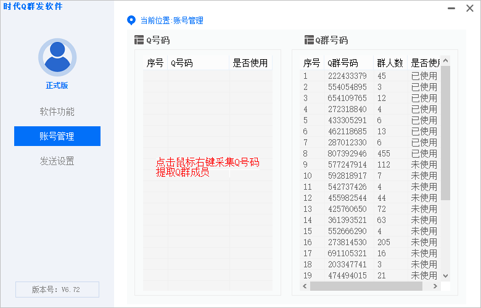Click the 版本号: V6.72 version button
Viewport: 481px width, 308px height.
pos(57,289)
